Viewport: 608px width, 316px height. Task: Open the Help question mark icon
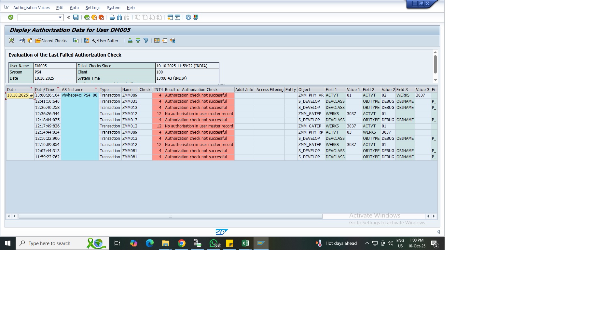[x=188, y=17]
